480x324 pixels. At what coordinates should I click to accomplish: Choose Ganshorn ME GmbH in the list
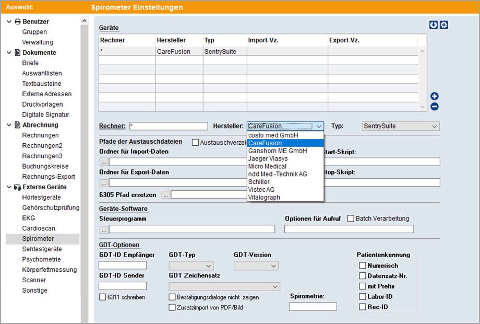coord(278,151)
